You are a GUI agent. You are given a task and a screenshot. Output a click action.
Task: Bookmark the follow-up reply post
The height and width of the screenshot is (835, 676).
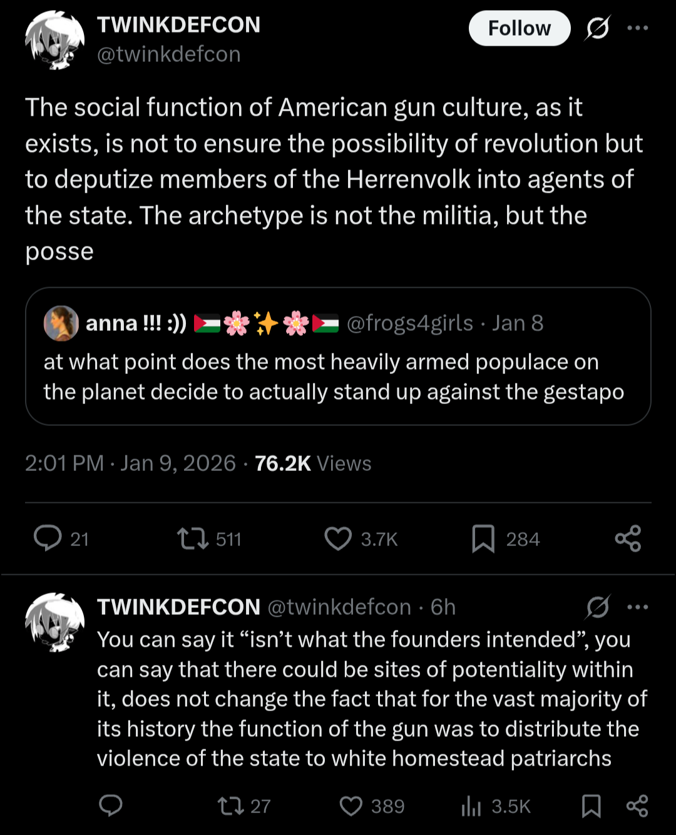[x=591, y=806]
